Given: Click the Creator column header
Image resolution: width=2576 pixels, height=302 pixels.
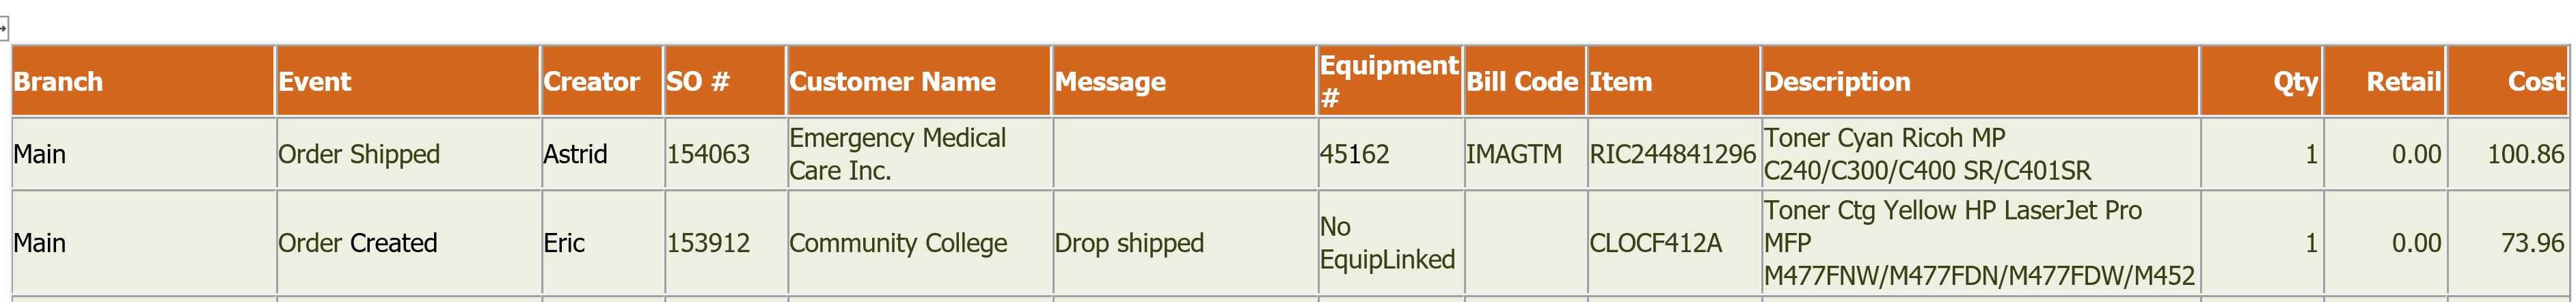Looking at the screenshot, I should (x=602, y=81).
